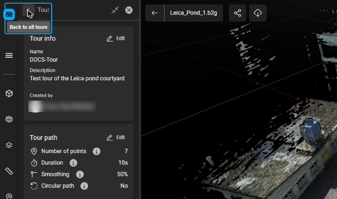Click the Tour info heading
Viewport: 337px width, 199px height.
(42, 39)
